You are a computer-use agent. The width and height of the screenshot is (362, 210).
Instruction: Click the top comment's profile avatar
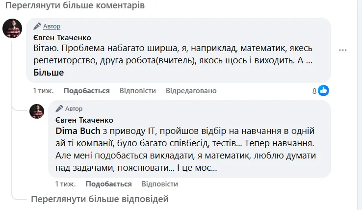click(12, 29)
